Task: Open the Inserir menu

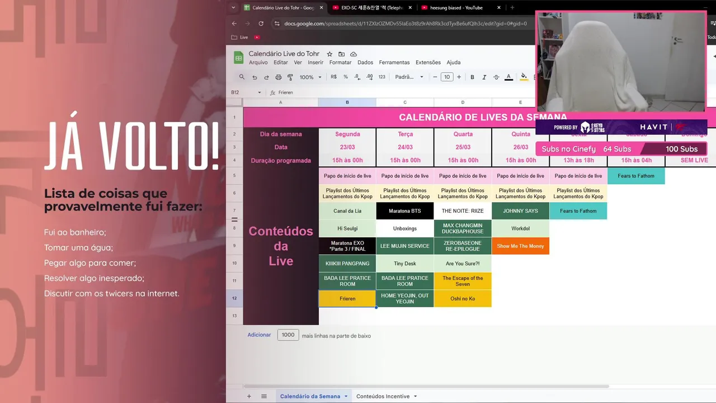Action: (x=315, y=63)
